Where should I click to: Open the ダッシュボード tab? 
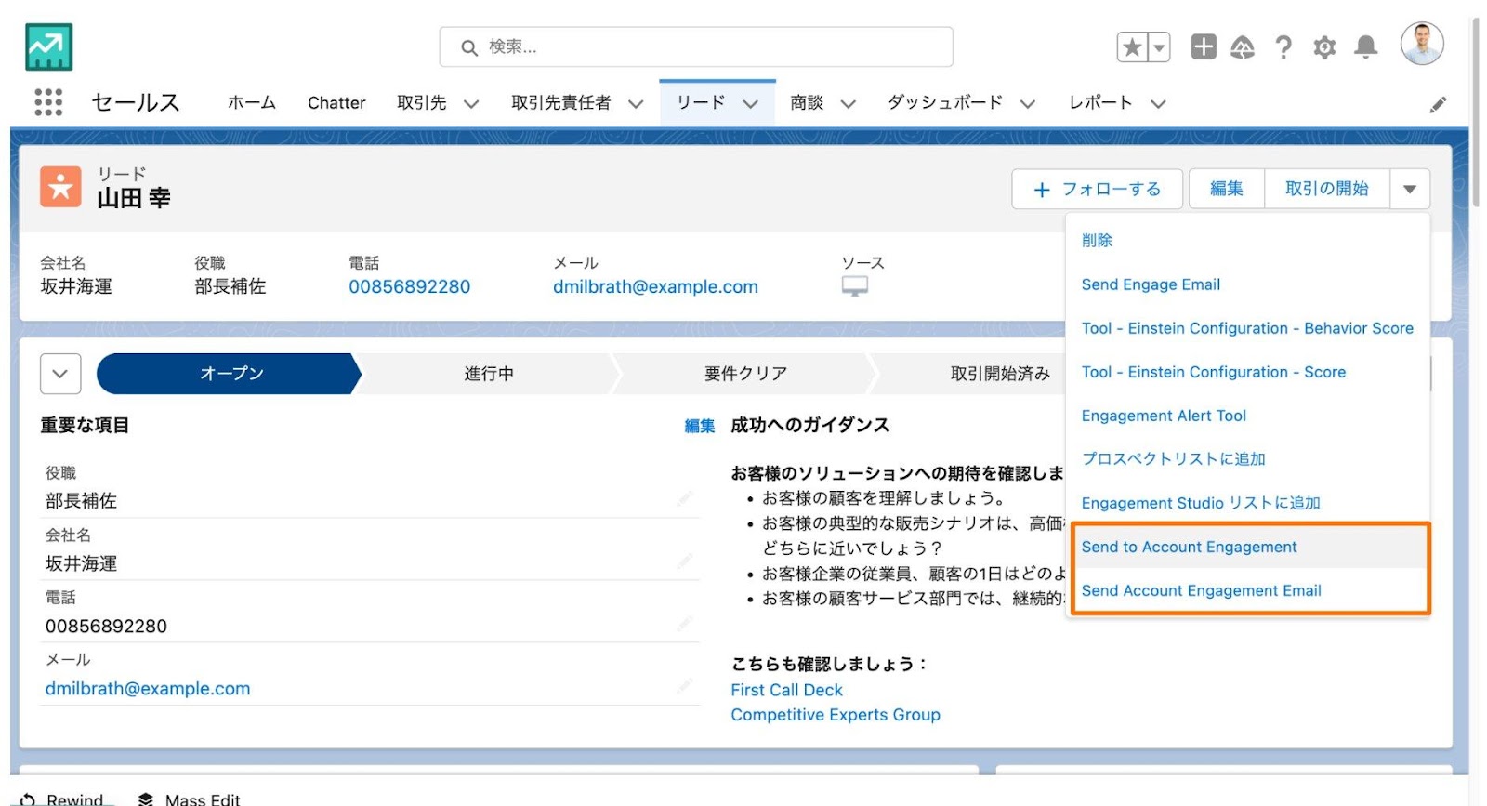(x=945, y=102)
